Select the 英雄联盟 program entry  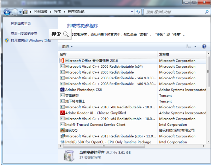pos(133,96)
